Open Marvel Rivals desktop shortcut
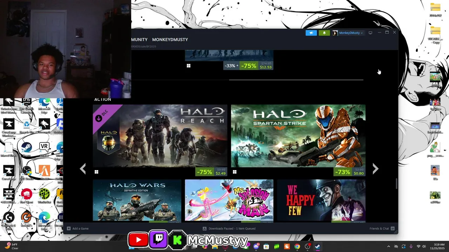449x252 pixels. pyautogui.click(x=9, y=149)
